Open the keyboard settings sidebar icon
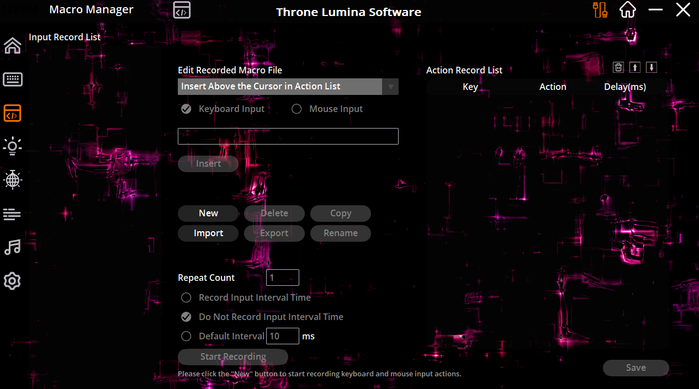 coord(12,79)
